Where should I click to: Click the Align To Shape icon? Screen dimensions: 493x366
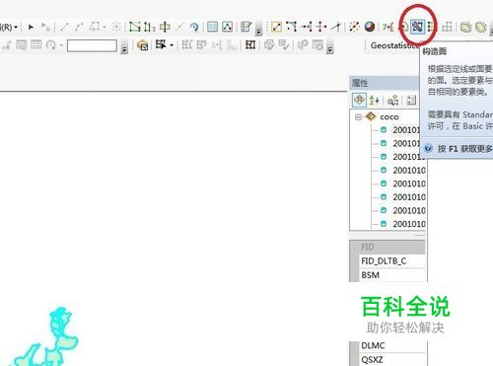point(387,27)
